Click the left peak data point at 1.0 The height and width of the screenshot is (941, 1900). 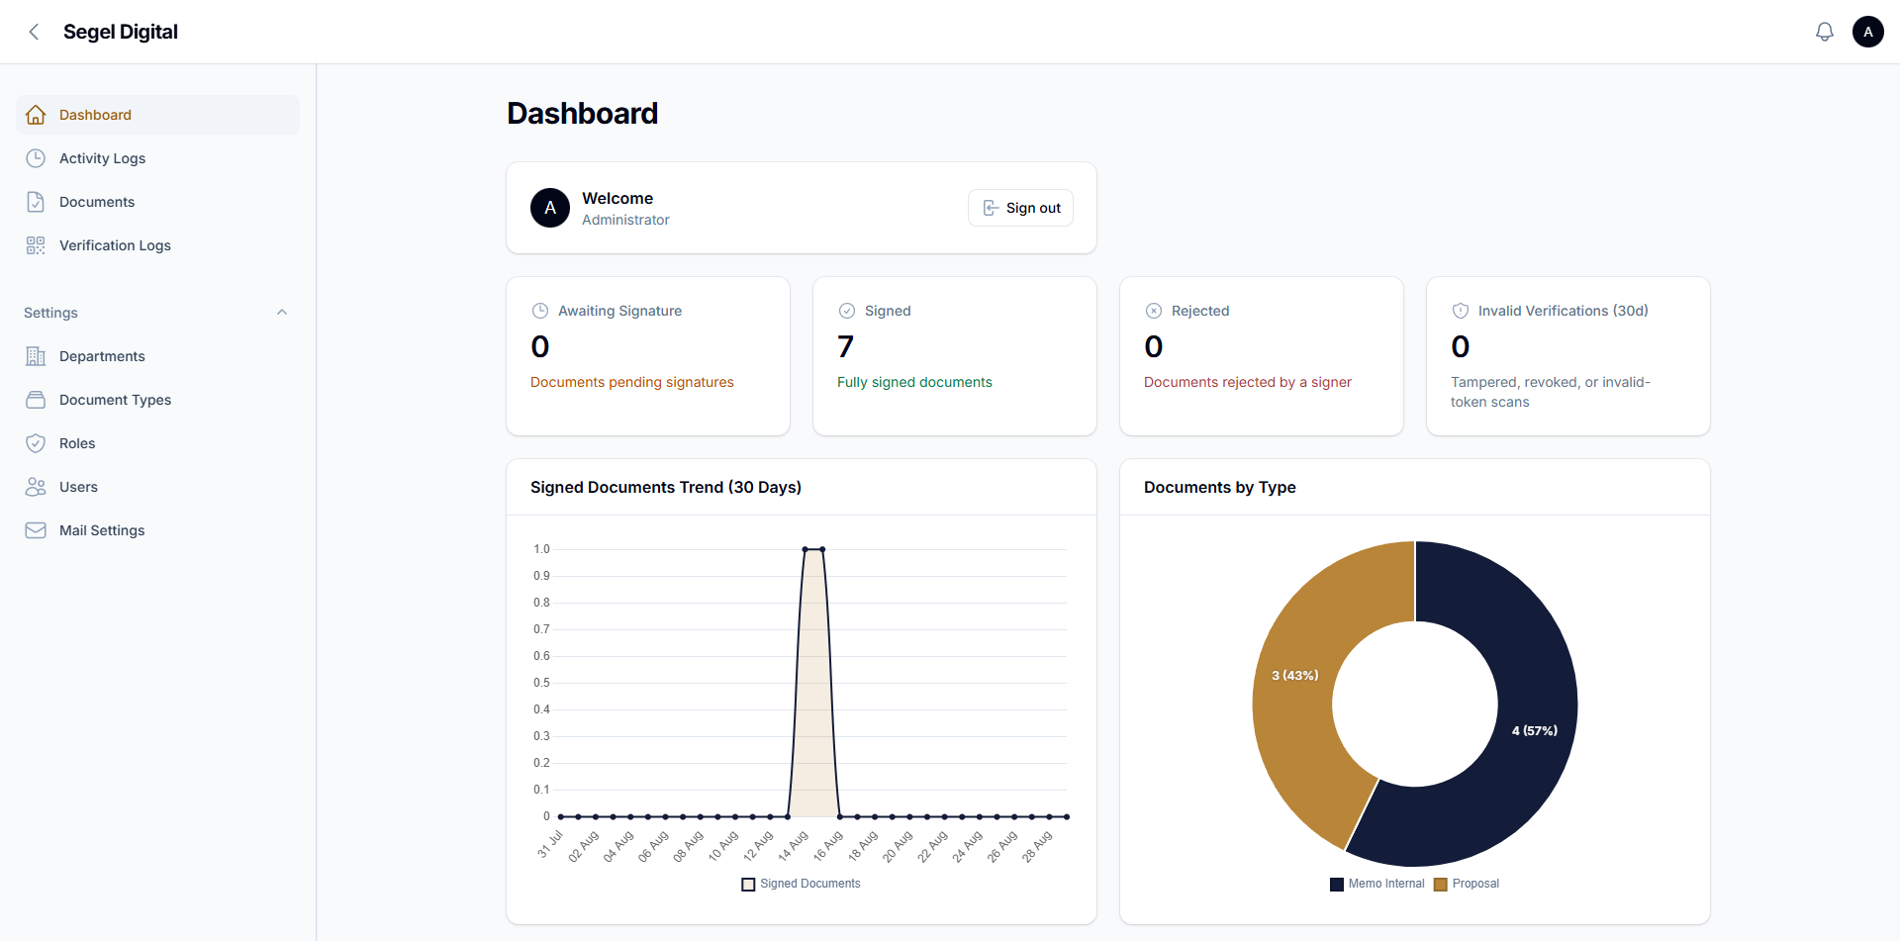coord(806,549)
